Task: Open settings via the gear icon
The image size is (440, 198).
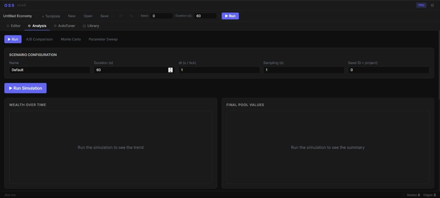Action: tap(432, 5)
